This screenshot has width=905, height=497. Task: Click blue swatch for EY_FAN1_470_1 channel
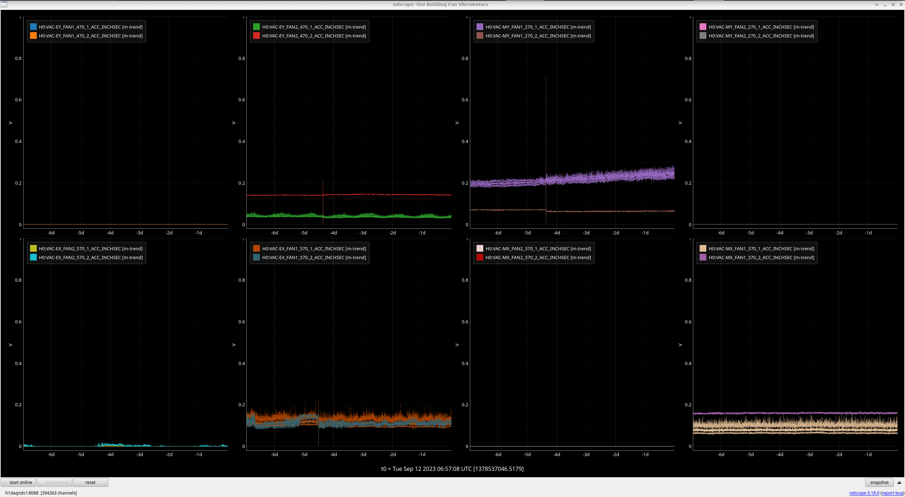[33, 27]
